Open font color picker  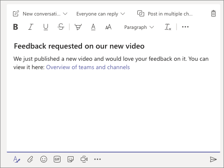[93, 27]
